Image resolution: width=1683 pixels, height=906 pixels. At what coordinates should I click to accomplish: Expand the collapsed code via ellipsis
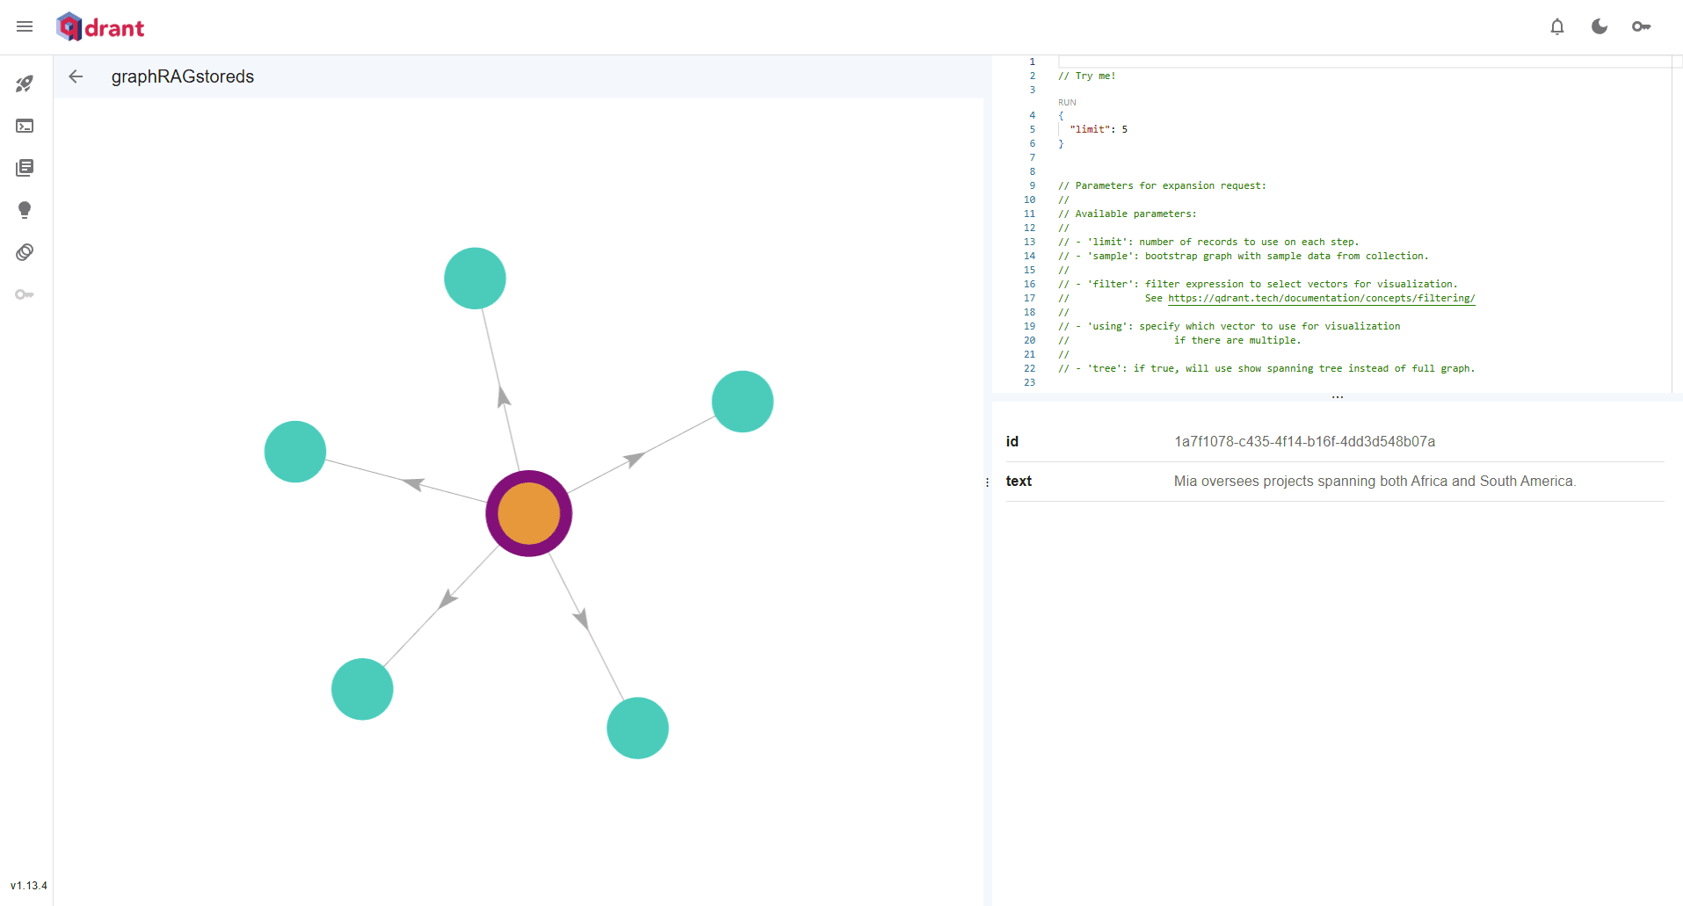coord(1337,396)
